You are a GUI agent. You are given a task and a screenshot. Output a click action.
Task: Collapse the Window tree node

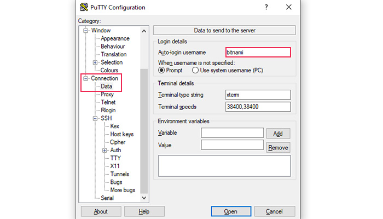86,31
